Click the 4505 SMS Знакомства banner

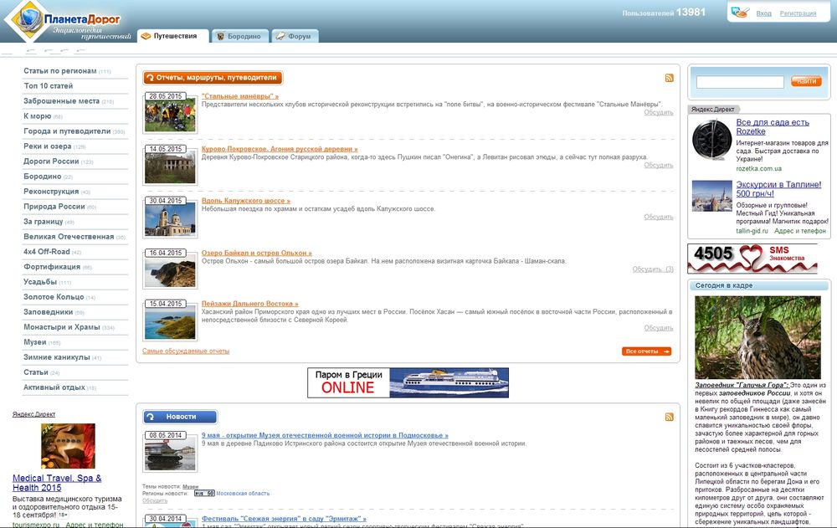pyautogui.click(x=752, y=259)
